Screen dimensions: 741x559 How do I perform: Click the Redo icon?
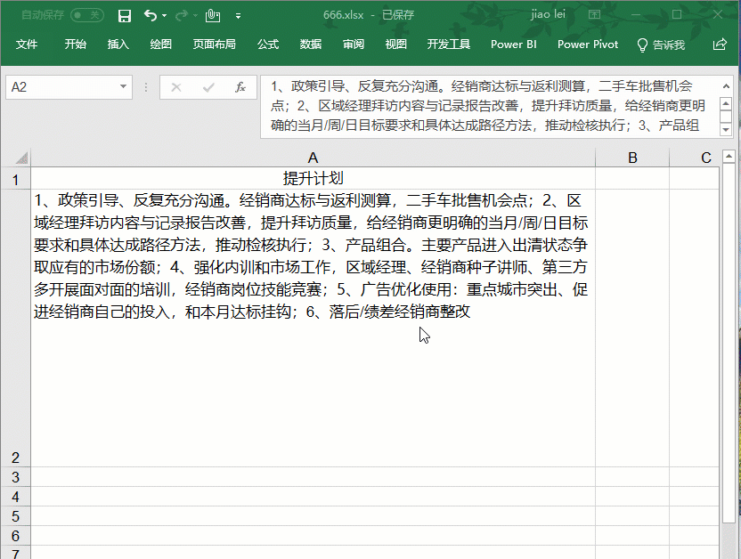180,15
